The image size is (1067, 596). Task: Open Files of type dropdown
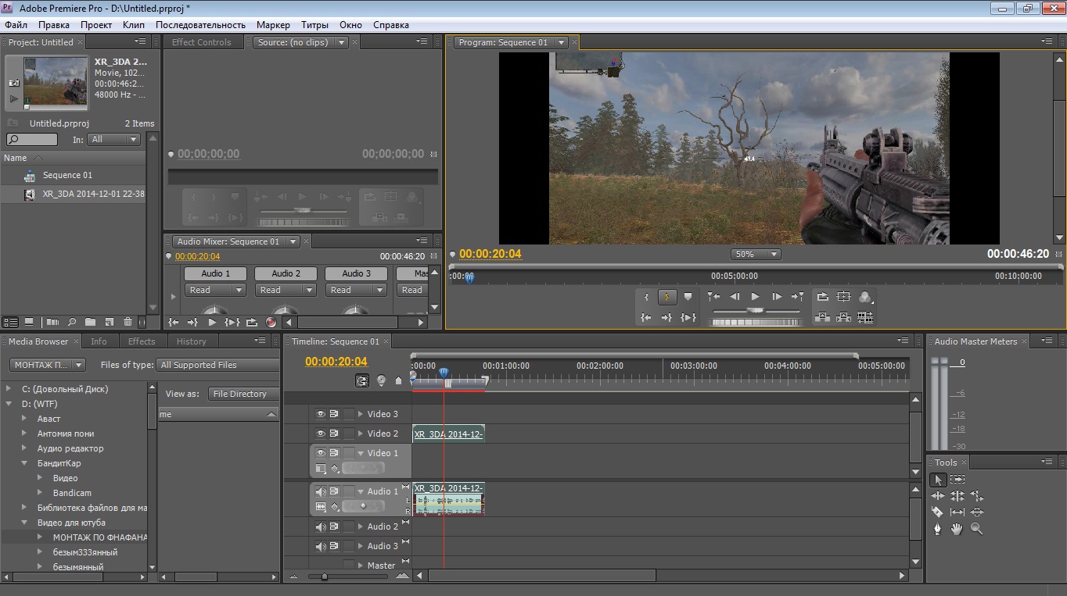(x=218, y=365)
